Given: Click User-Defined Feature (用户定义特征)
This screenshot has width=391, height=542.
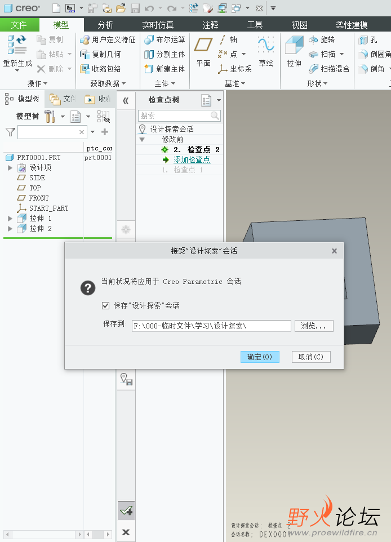Looking at the screenshot, I should [x=108, y=40].
